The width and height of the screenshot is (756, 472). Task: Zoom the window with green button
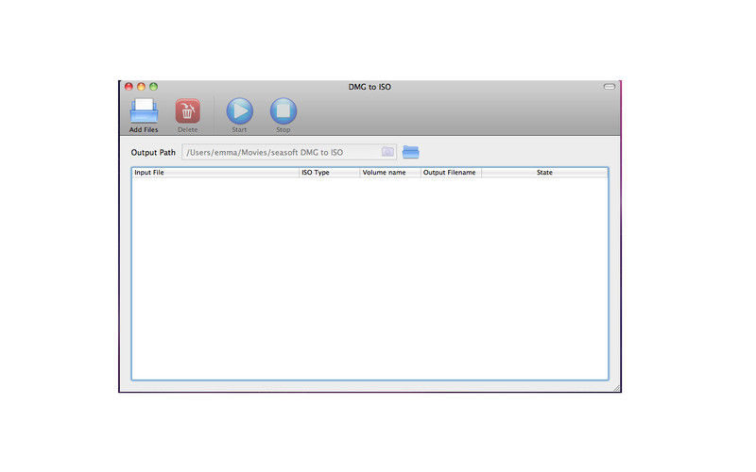click(154, 87)
